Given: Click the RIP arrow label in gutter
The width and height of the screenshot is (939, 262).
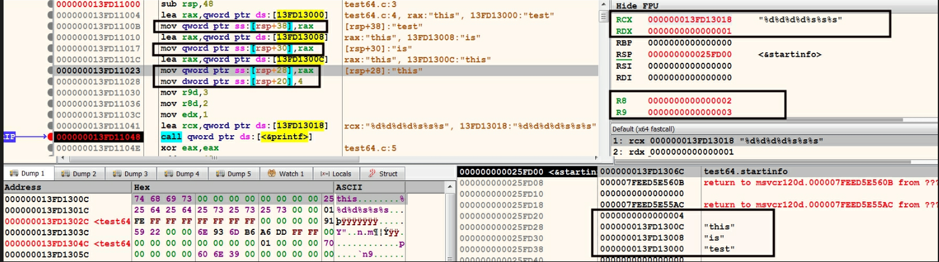Looking at the screenshot, I should click(9, 137).
